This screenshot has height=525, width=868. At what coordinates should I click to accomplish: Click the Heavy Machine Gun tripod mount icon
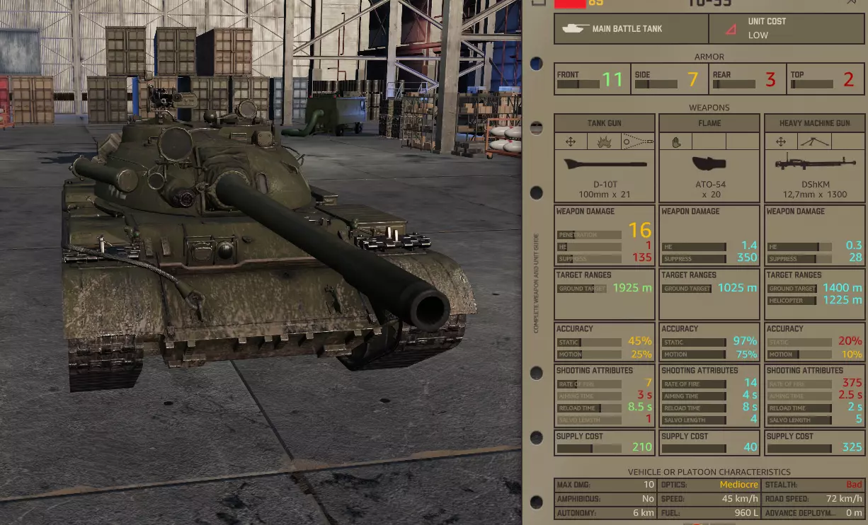pos(815,142)
